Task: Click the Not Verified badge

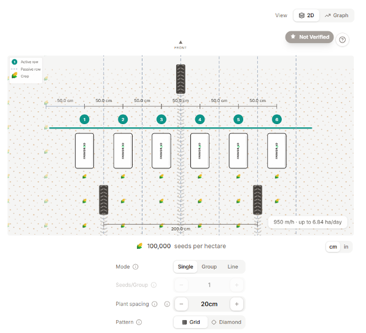Action: [310, 37]
